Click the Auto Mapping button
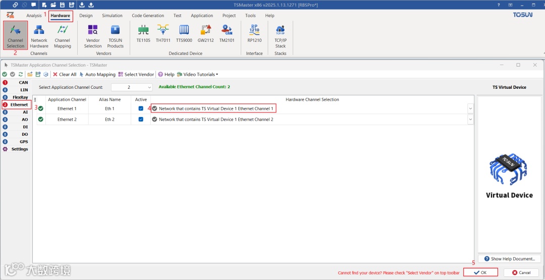Viewport: 545px width, 280px height. coord(97,74)
